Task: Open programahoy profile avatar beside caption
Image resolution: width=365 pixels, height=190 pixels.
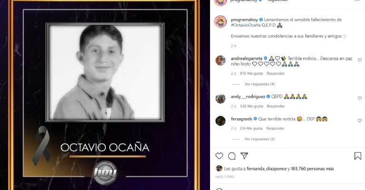Action: click(220, 22)
